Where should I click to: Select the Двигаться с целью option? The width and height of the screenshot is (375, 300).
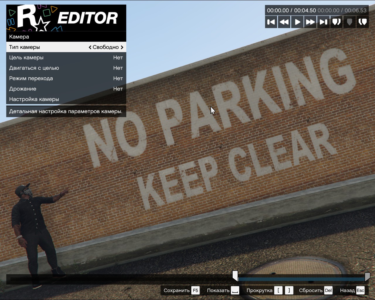point(66,68)
